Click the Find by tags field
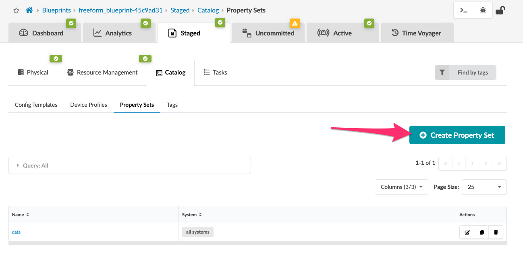523x257 pixels. point(472,73)
